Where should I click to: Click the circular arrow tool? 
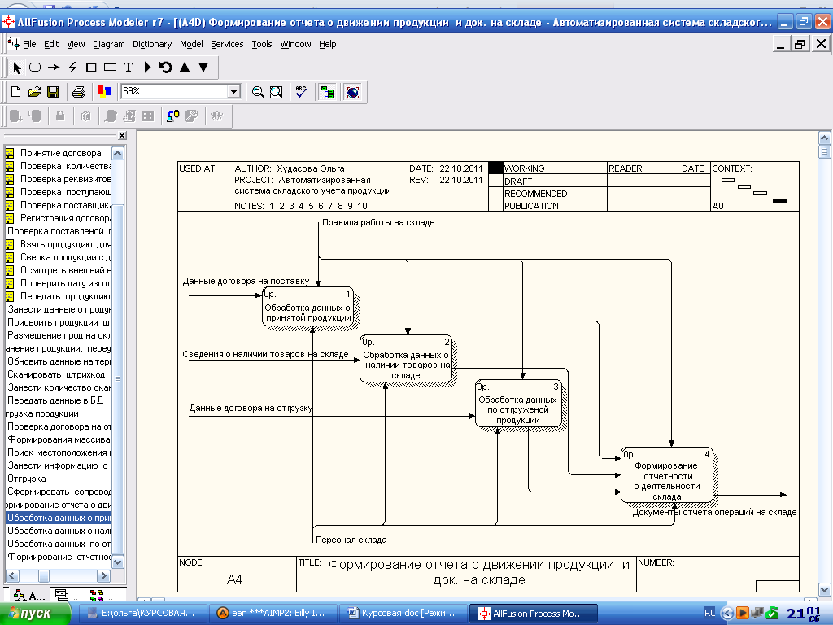166,68
